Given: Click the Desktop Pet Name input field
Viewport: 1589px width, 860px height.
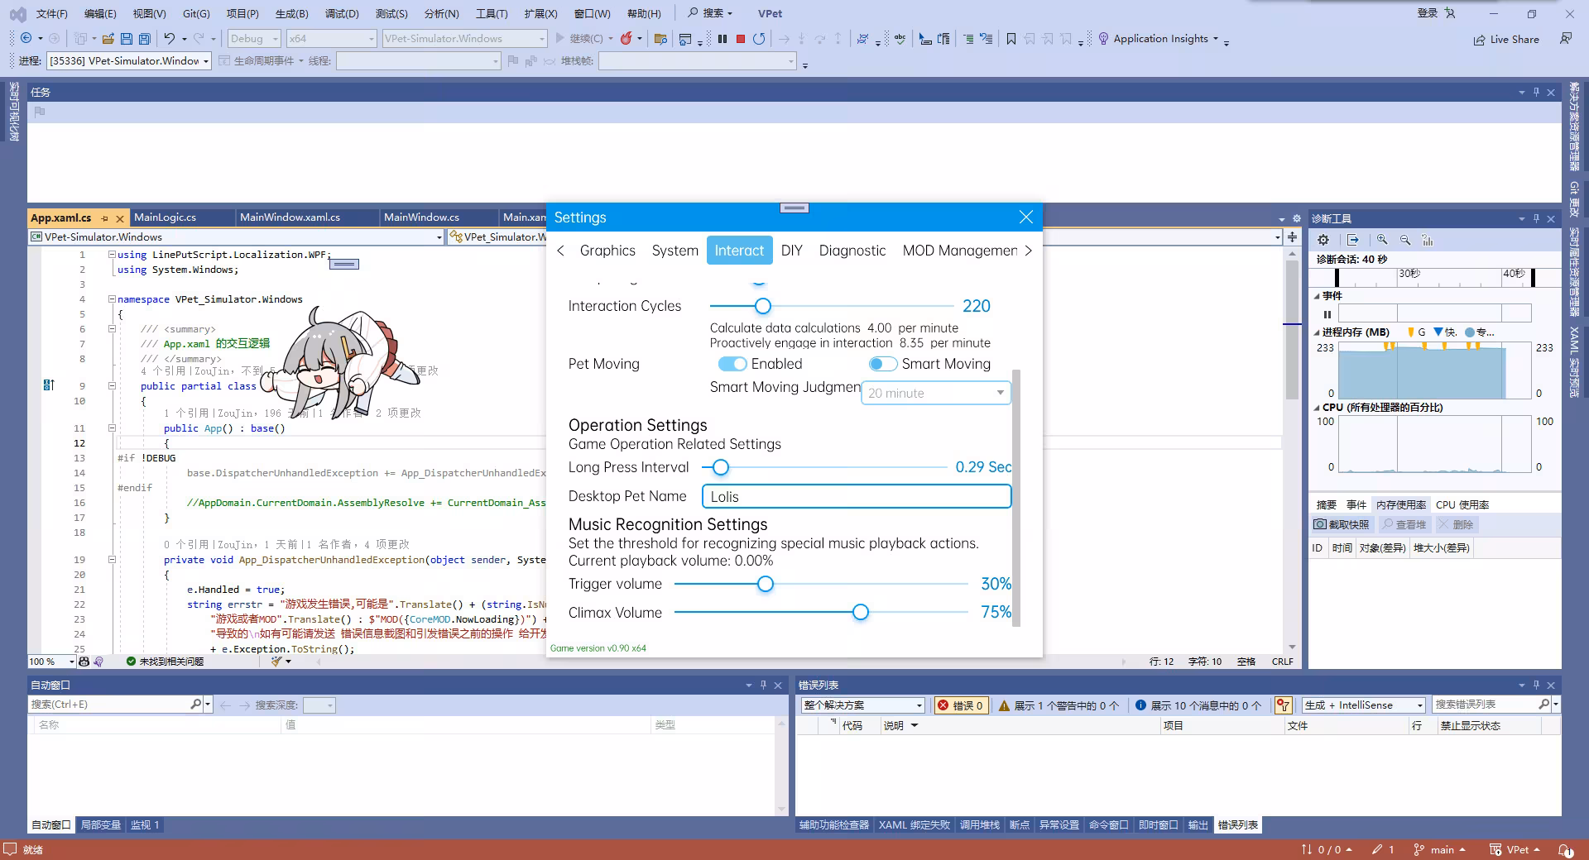Looking at the screenshot, I should pyautogui.click(x=857, y=496).
